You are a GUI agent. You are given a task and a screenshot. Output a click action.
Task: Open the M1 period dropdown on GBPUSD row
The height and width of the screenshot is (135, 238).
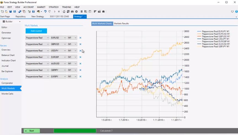[72, 44]
